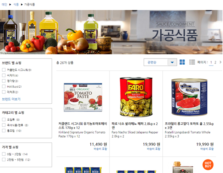Viewport: 223px width, 173px height.
Task: Expand more brands via 브랜드 더보기
Action: 11,99
